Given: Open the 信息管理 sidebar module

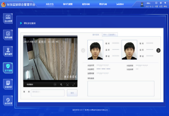Looking at the screenshot, I should coord(8,18).
